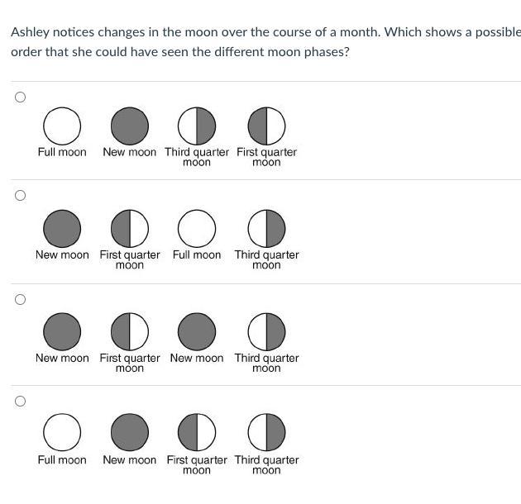Click Third quarter moon icon in second option
This screenshot has width=521, height=504.
[x=266, y=229]
